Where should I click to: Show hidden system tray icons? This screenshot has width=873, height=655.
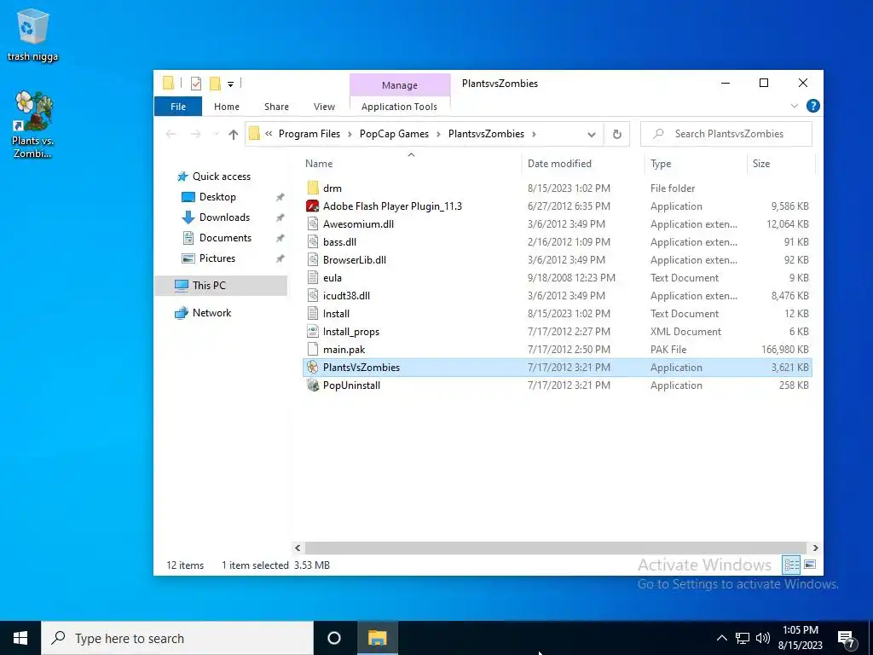pos(721,638)
